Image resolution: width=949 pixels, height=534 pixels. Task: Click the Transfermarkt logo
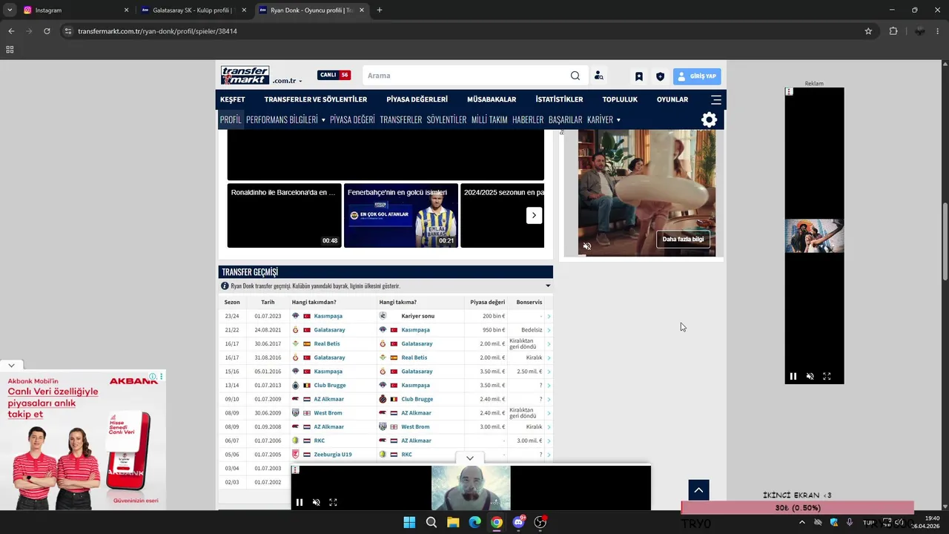pos(245,76)
